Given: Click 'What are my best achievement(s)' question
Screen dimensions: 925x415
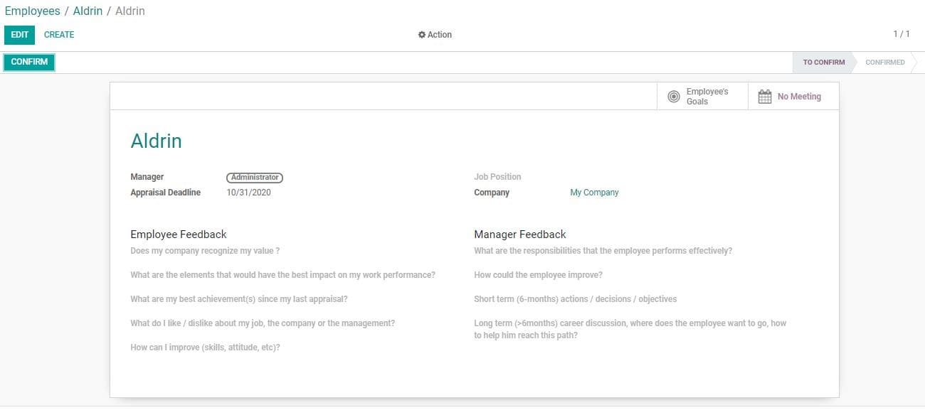Looking at the screenshot, I should pyautogui.click(x=239, y=299).
